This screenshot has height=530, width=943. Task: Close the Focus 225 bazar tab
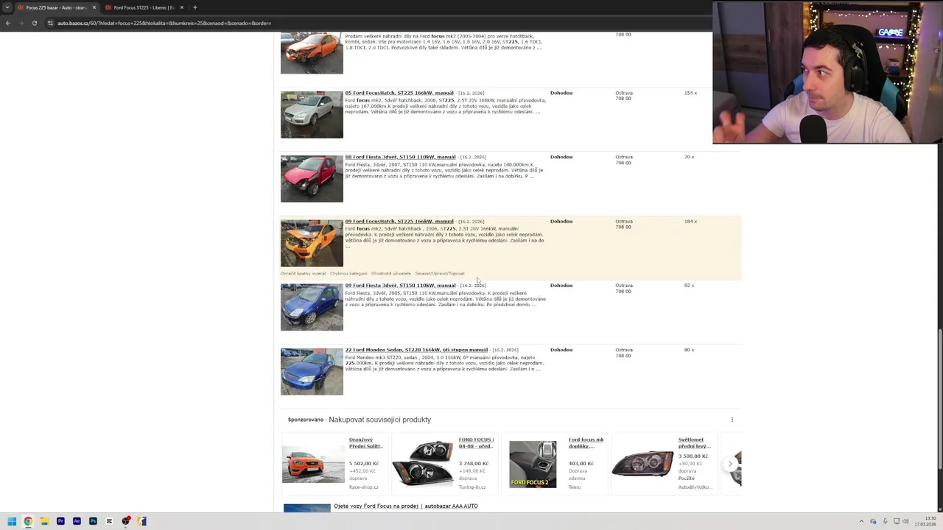94,7
